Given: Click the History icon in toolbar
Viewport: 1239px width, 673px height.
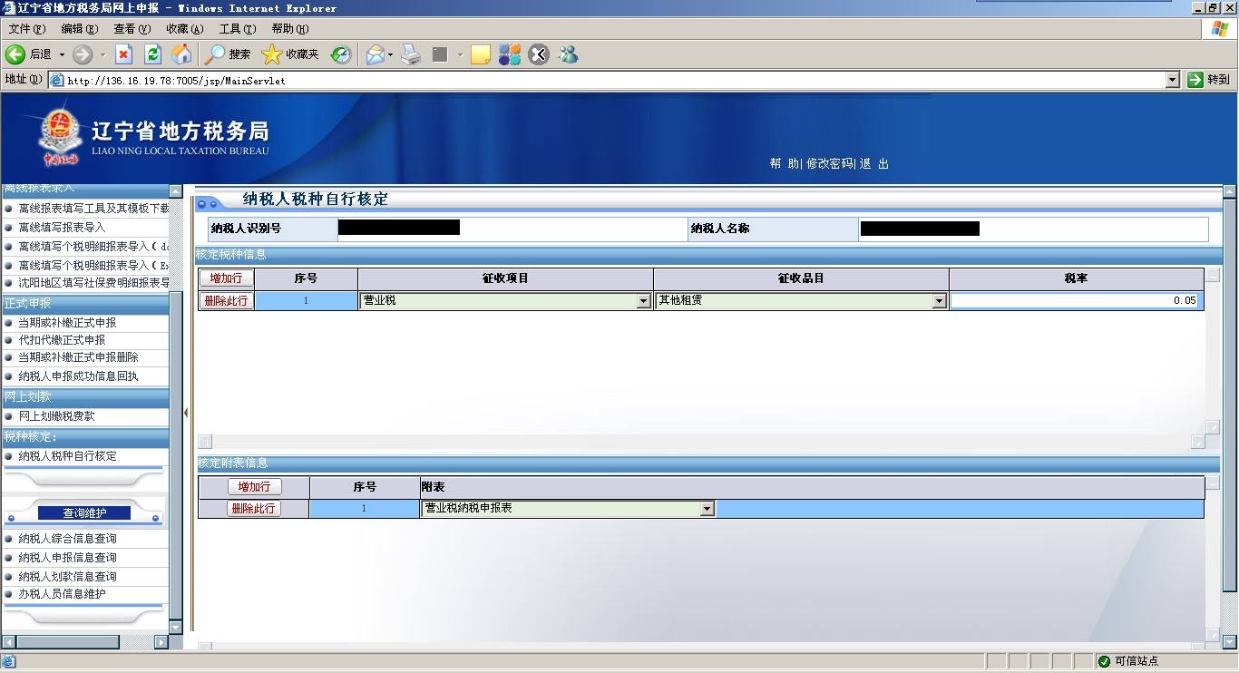Looking at the screenshot, I should (x=341, y=54).
